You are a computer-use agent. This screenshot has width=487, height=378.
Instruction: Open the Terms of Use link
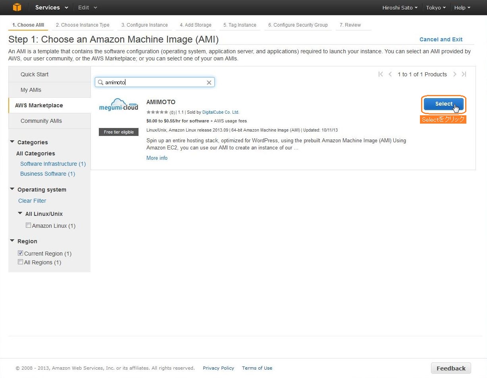[x=257, y=368]
